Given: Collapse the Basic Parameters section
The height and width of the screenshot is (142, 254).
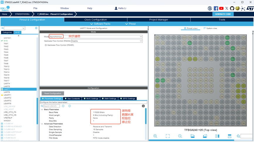Looking at the screenshot, I should point(42,110).
